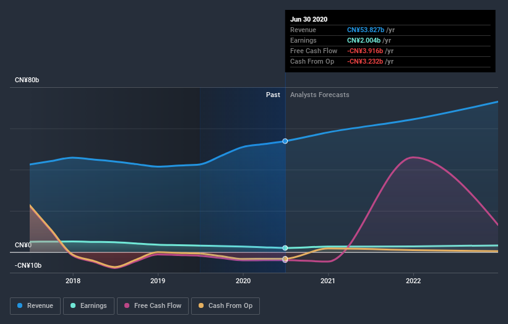The image size is (508, 324).
Task: Click the 2018 x-axis label
Action: (73, 281)
